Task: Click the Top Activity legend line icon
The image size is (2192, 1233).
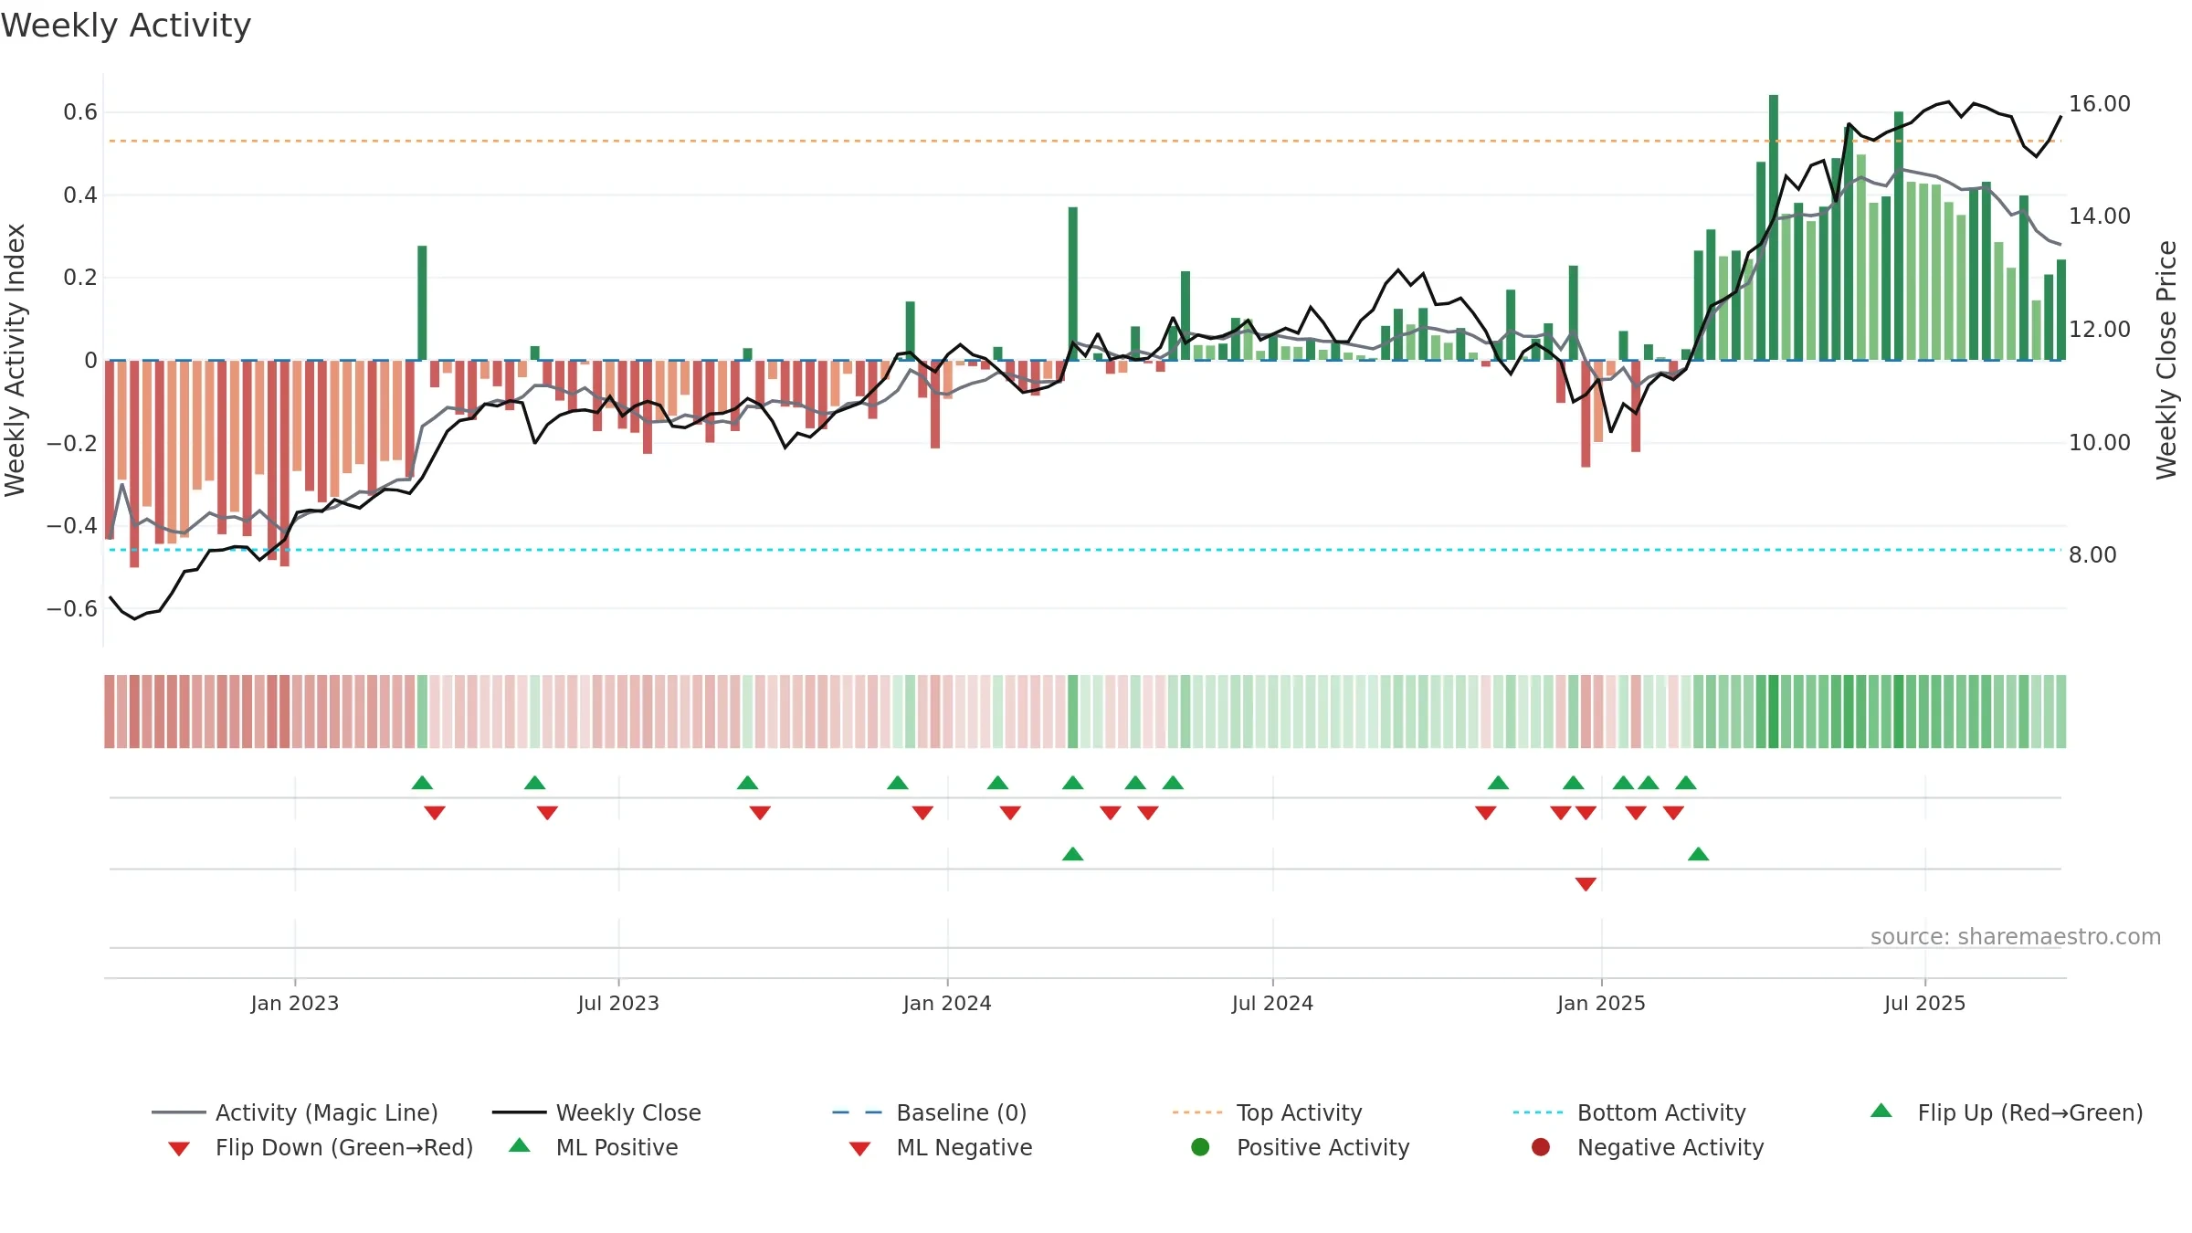Action: (1196, 1112)
